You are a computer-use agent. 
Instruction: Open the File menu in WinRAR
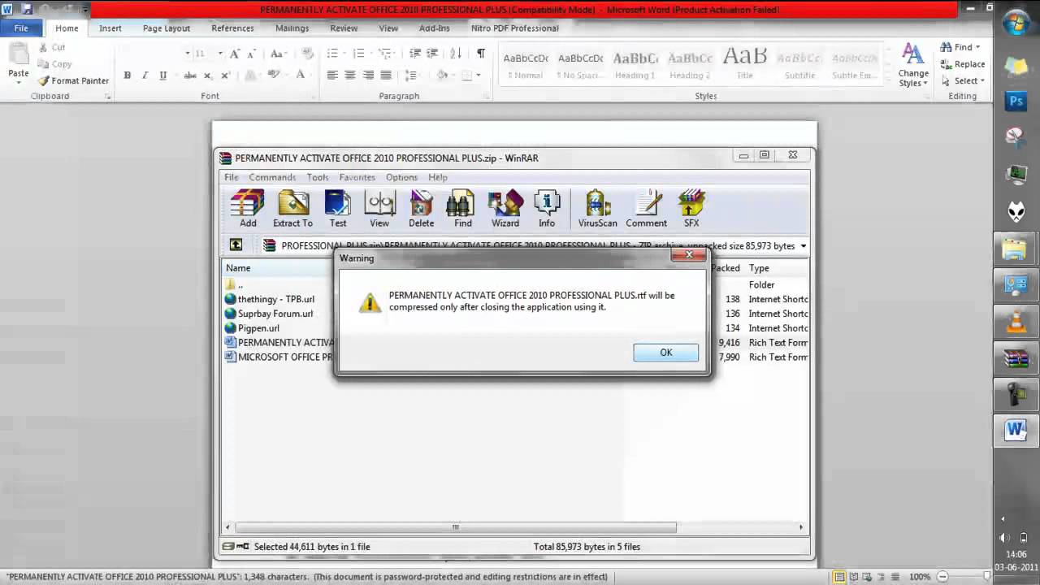click(232, 177)
